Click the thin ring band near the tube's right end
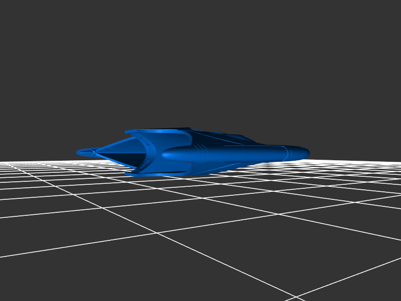 tap(286, 153)
